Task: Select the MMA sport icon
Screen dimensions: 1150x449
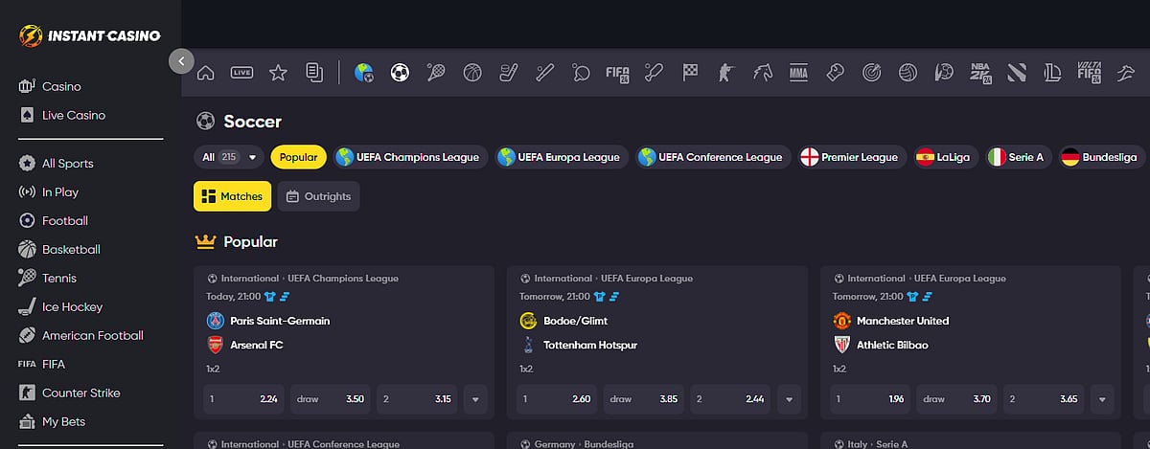Action: click(x=798, y=72)
